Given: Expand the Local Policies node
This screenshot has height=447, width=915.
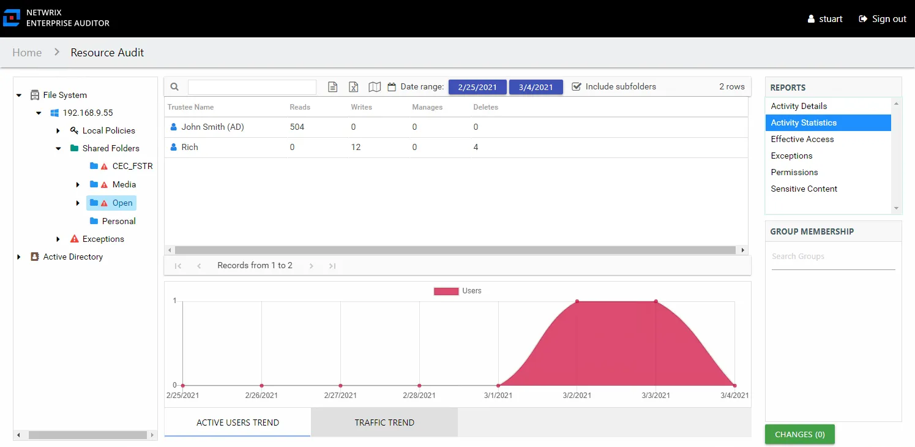Looking at the screenshot, I should point(58,131).
